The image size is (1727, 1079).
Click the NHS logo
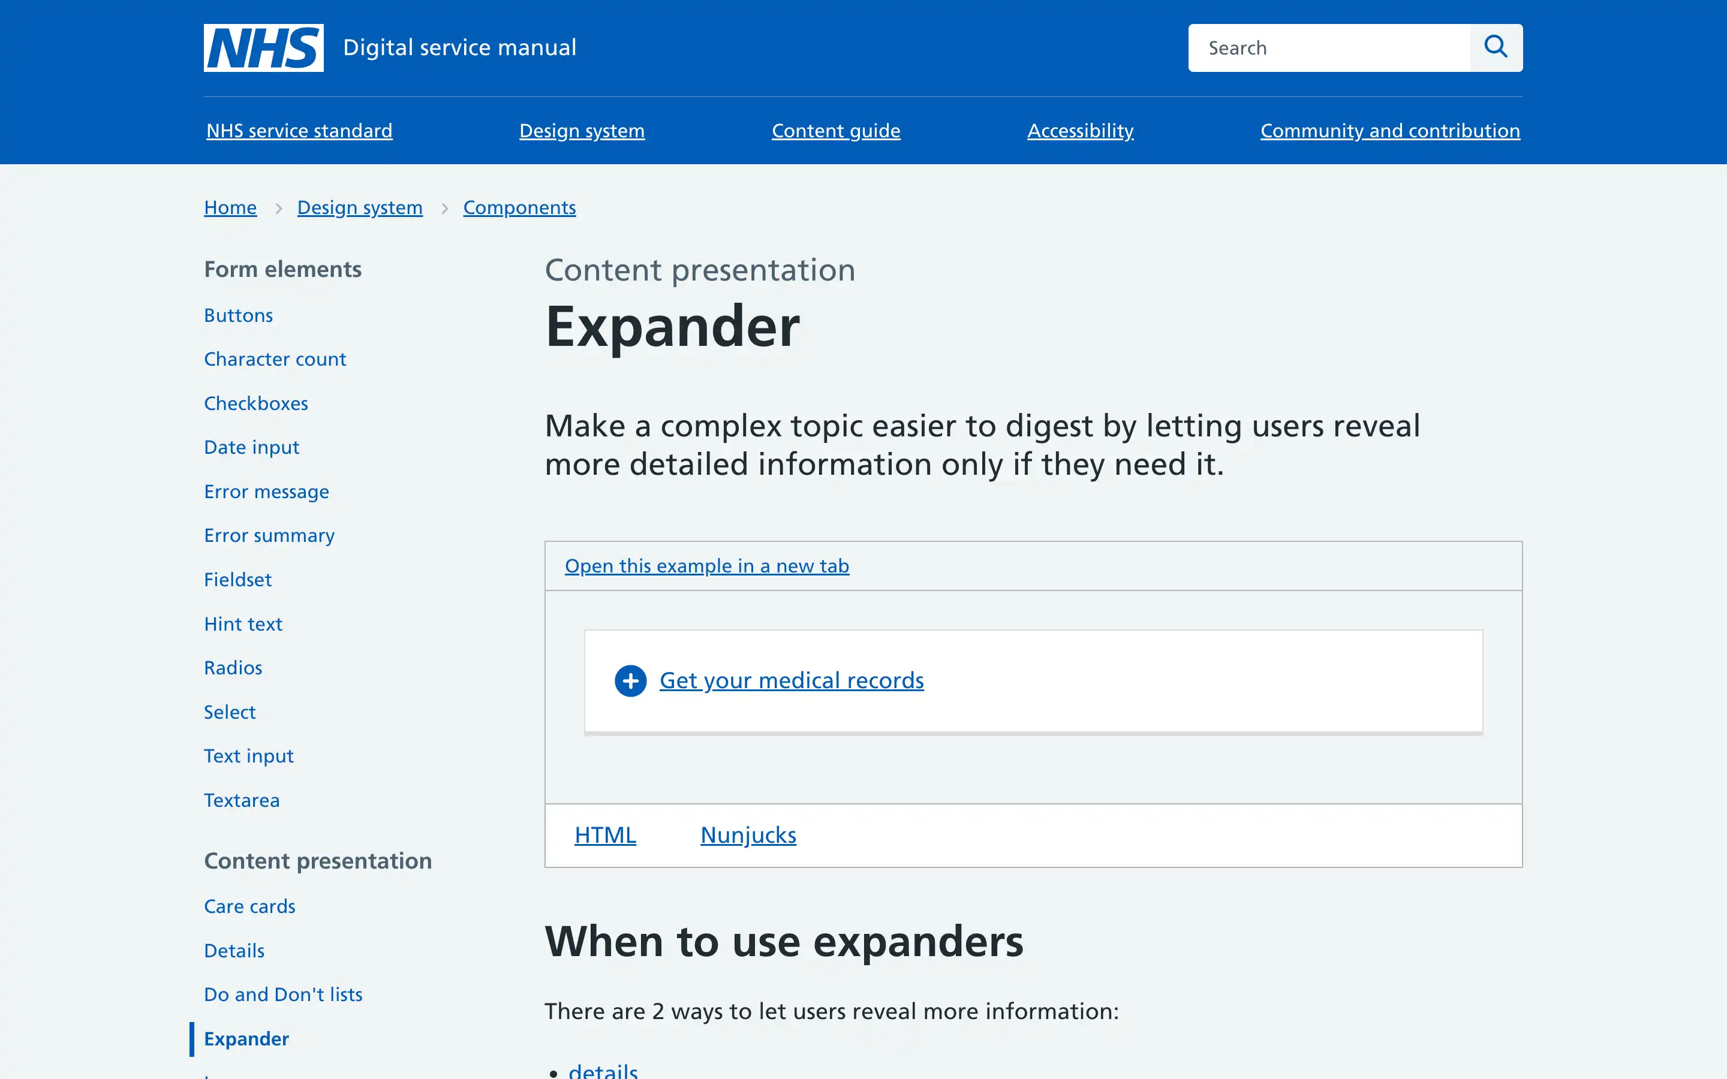[263, 48]
